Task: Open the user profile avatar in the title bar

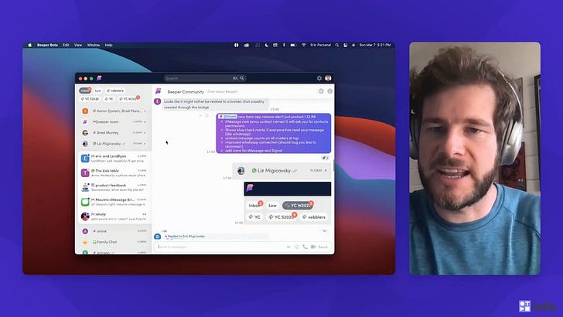Action: (328, 78)
